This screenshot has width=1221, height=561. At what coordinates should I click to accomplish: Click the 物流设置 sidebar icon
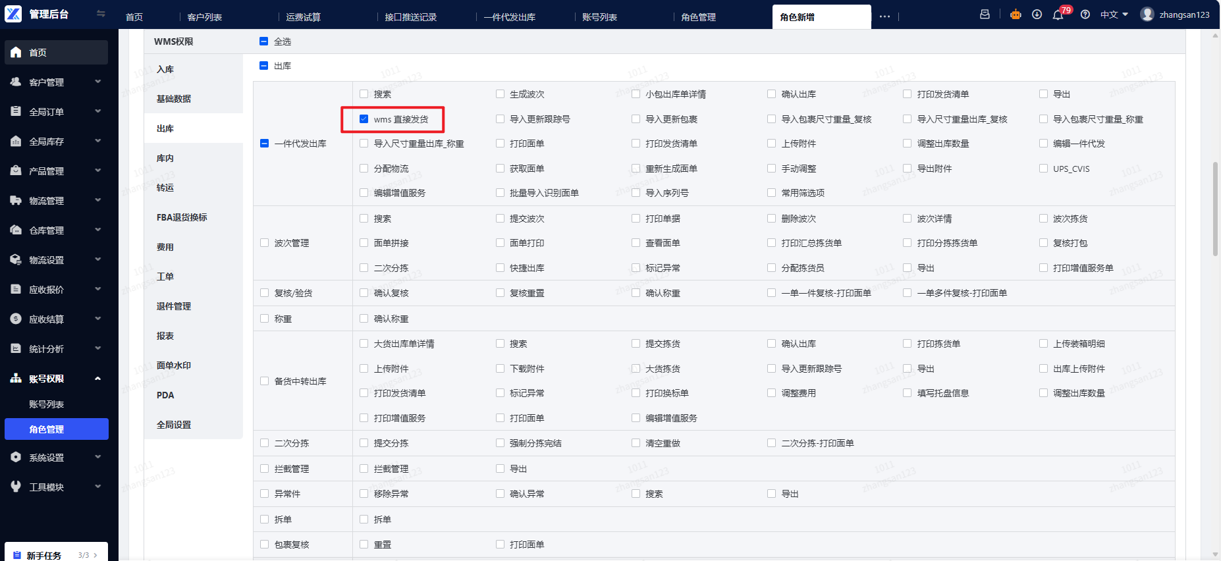pos(16,259)
